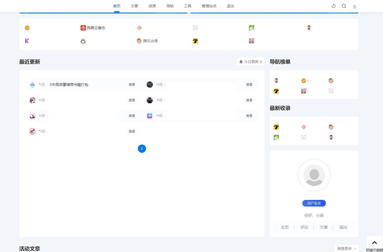Click the orange verified badge icon in top site grid
The width and height of the screenshot is (383, 252).
tap(27, 28)
